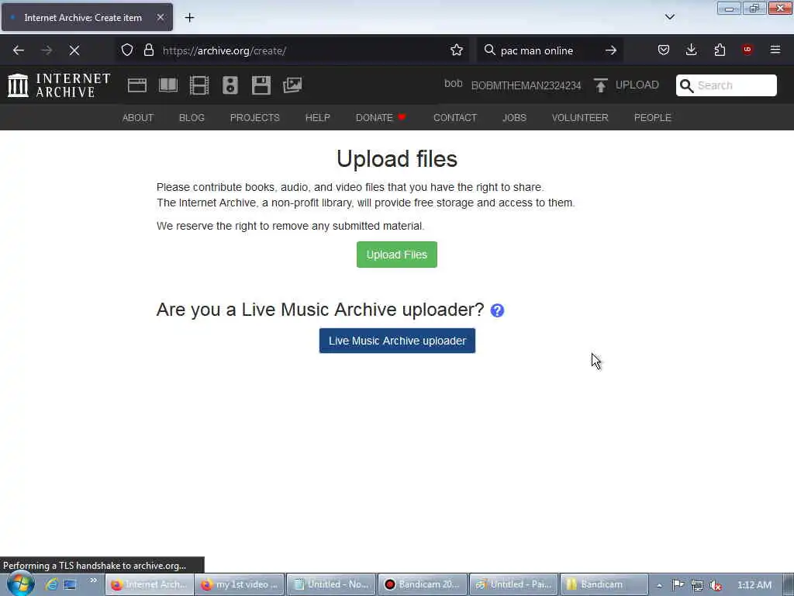The height and width of the screenshot is (596, 794).
Task: Open the ABOUT navigation item
Action: point(138,118)
